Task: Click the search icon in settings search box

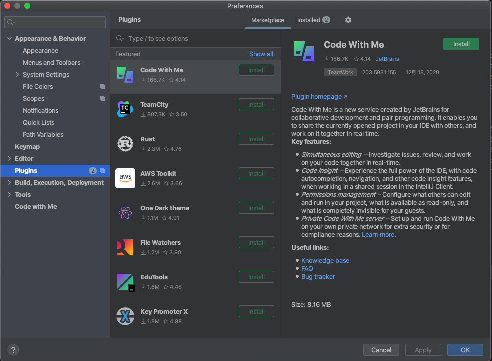Action: [x=11, y=22]
